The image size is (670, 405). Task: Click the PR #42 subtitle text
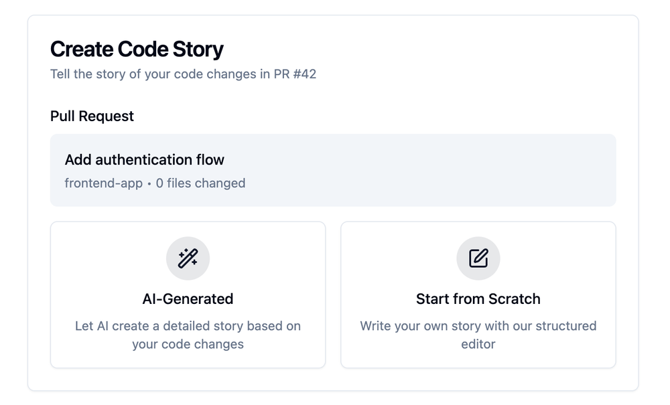point(183,74)
